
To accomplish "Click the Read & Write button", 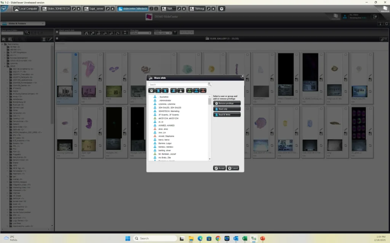I will click(x=227, y=115).
